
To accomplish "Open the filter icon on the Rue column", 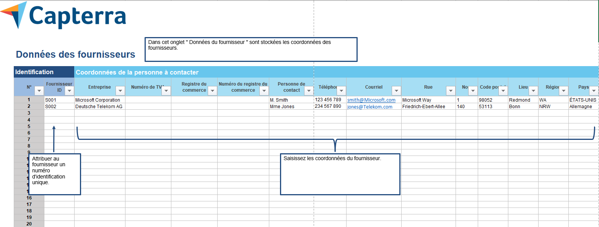I will [450, 91].
